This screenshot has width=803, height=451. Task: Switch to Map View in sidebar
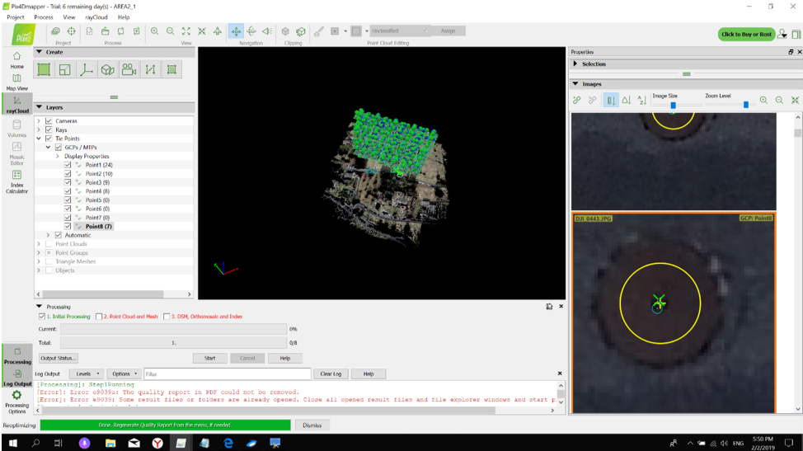(x=16, y=82)
